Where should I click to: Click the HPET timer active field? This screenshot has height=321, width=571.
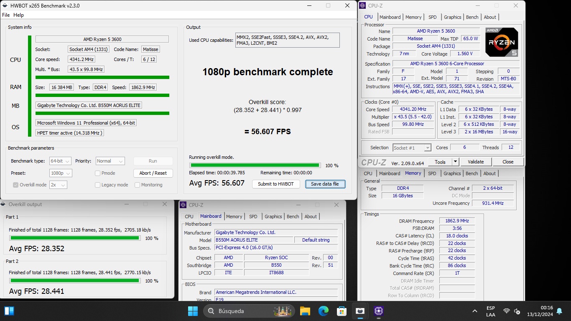point(69,133)
